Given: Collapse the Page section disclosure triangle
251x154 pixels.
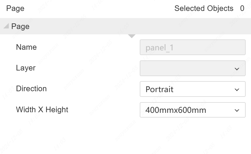Looking at the screenshot, I should coord(6,26).
